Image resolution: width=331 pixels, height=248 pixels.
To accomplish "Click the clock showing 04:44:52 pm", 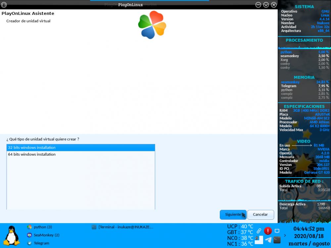I will click(x=309, y=229).
